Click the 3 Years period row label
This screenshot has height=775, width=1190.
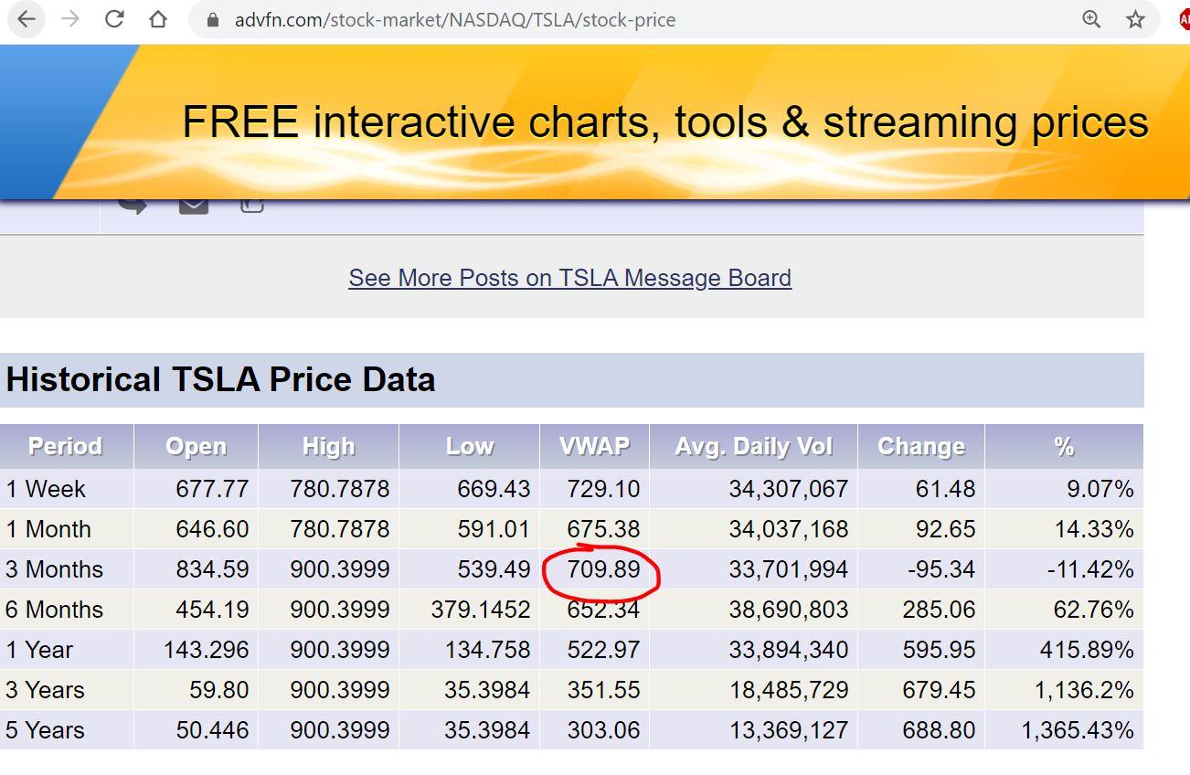click(x=45, y=690)
